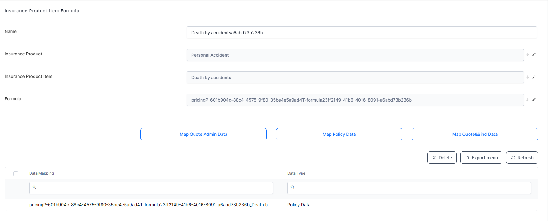548x221 pixels.
Task: Open the Insurance Product lookup field
Action: [x=355, y=55]
